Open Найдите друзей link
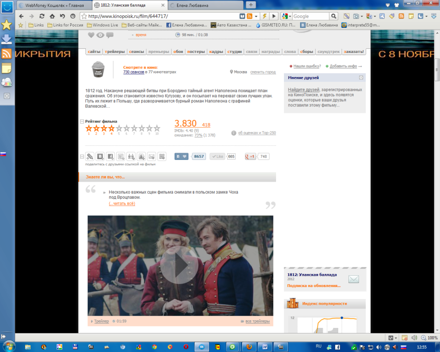The image size is (440, 352). click(x=303, y=90)
